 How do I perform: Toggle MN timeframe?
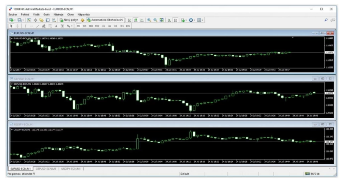(128, 26)
